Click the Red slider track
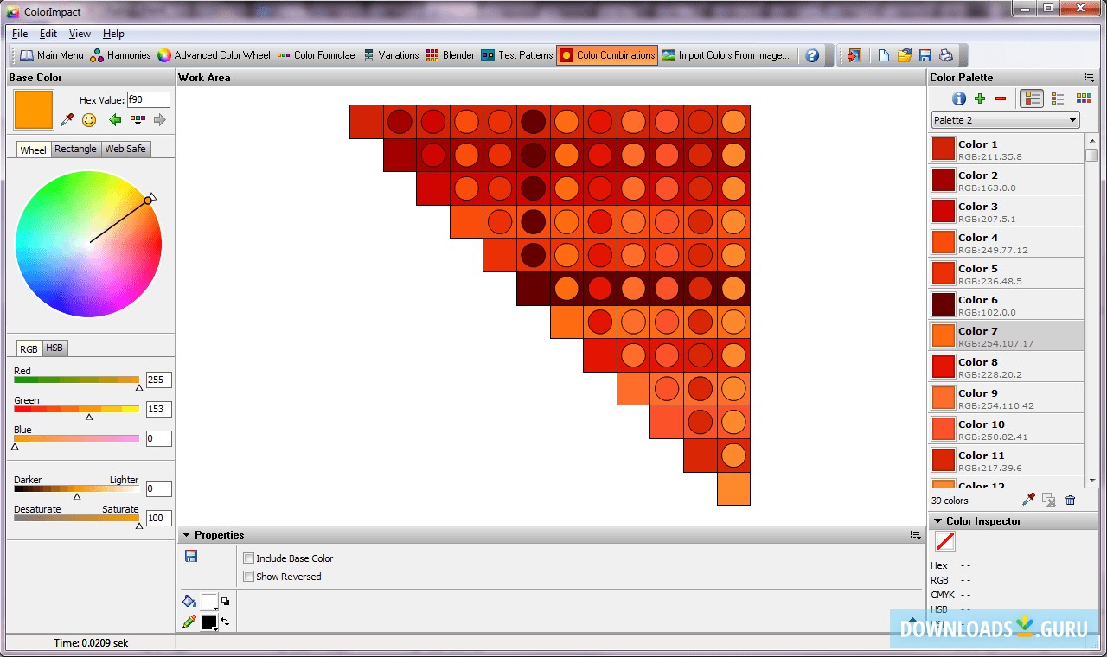Image resolution: width=1107 pixels, height=657 pixels. pyautogui.click(x=76, y=380)
